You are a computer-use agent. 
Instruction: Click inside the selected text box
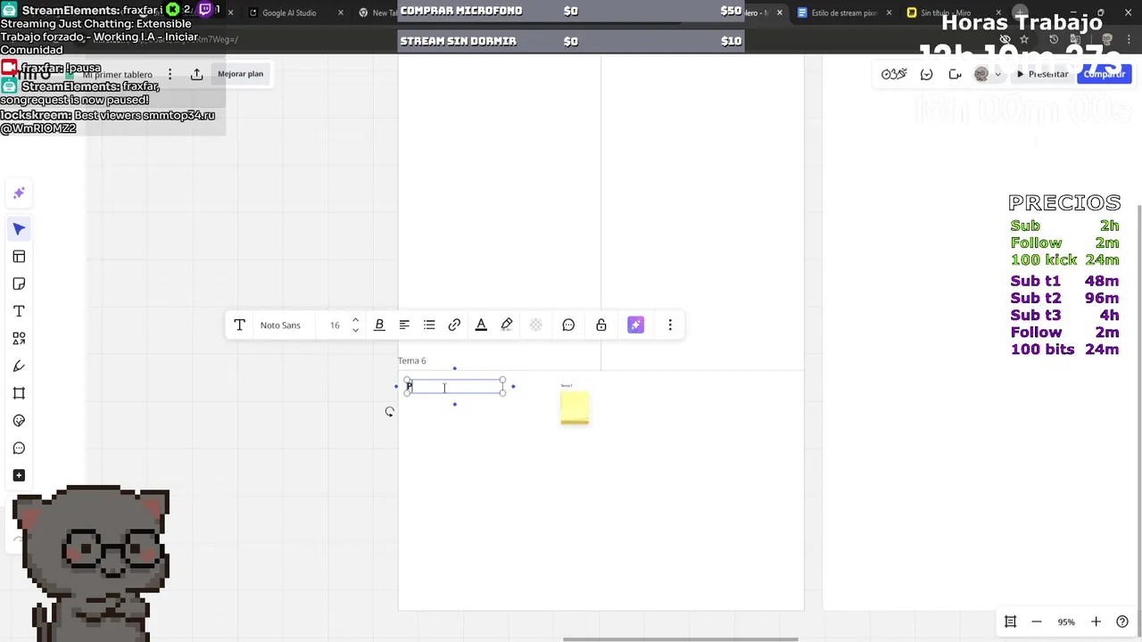(455, 386)
